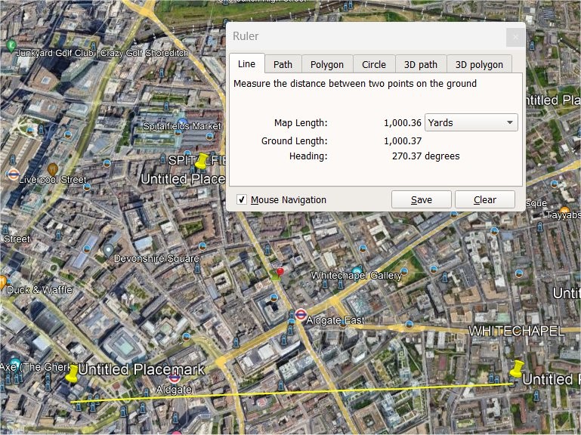Click the Liverpool Street underground icon
The height and width of the screenshot is (435, 581).
[14, 174]
